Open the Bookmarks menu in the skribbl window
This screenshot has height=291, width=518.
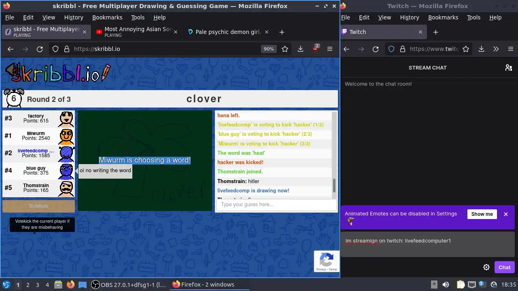[107, 17]
